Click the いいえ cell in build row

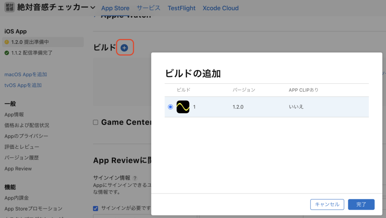296,107
